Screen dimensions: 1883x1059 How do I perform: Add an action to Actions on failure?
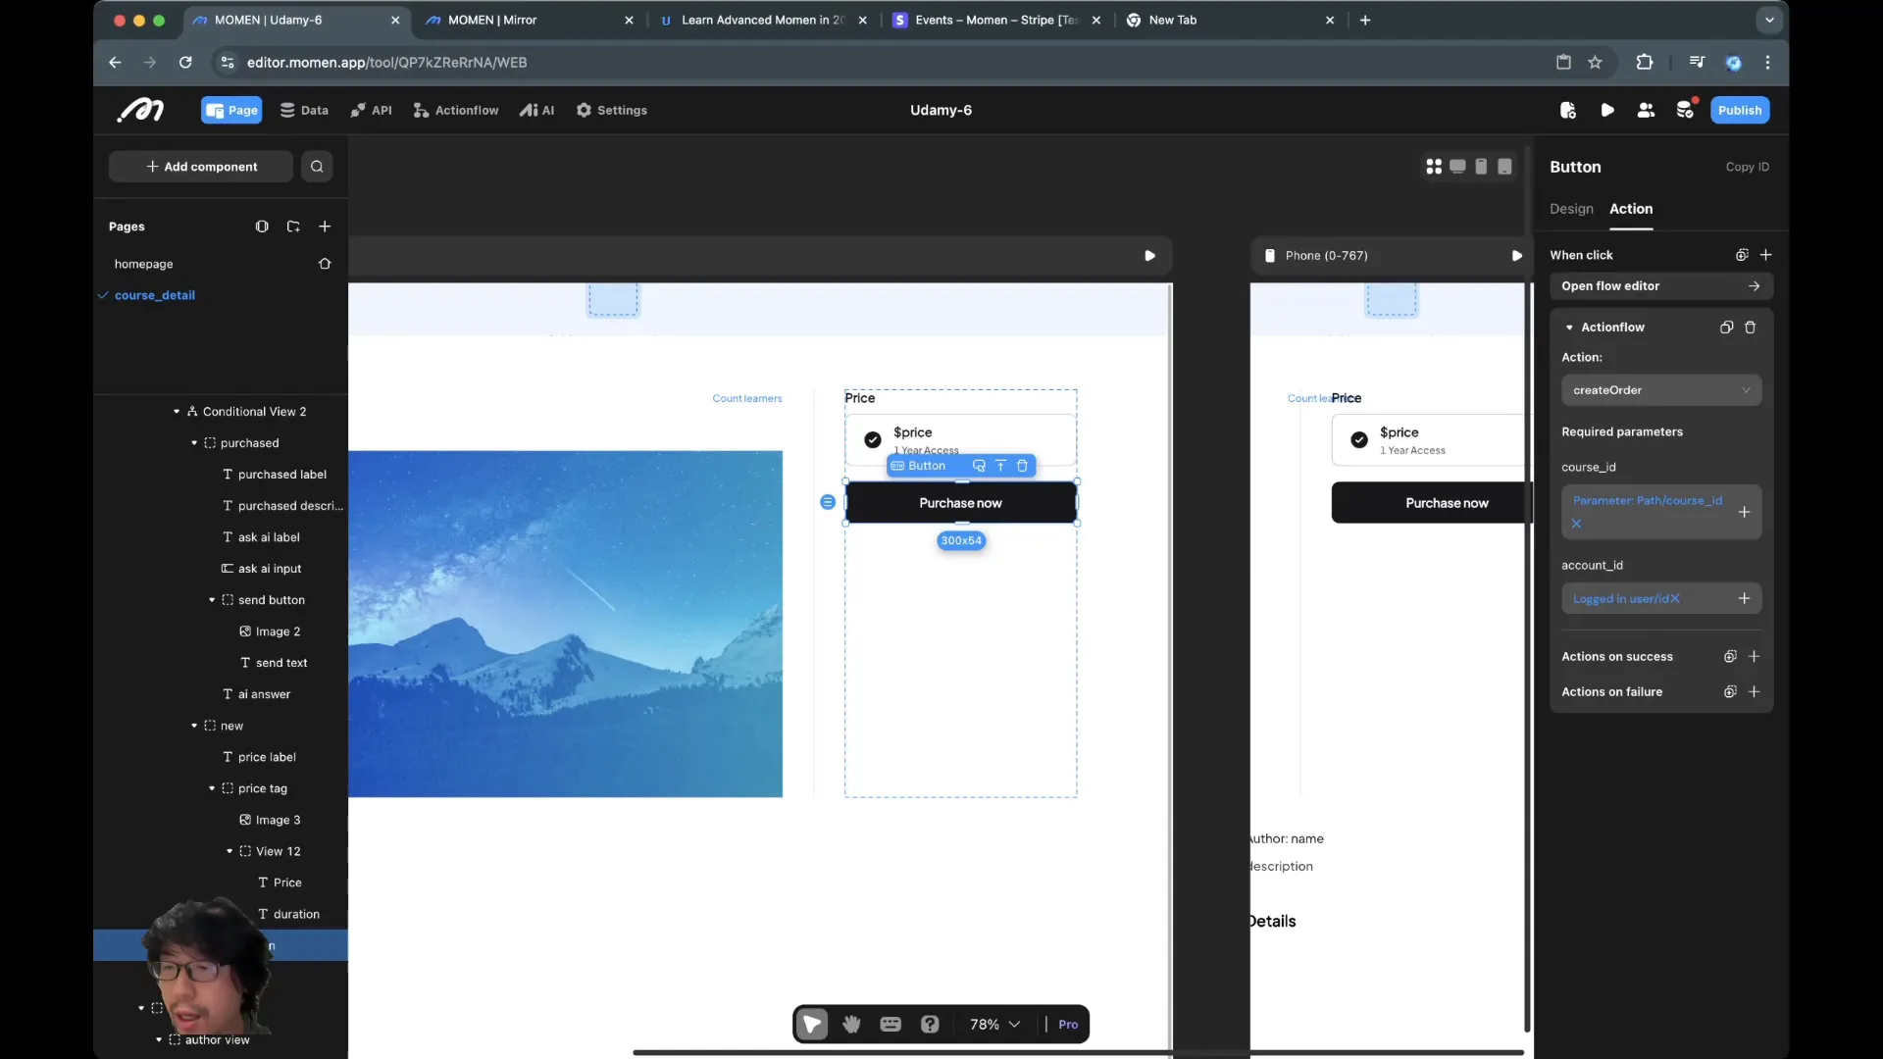point(1754,692)
